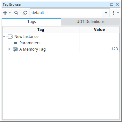
Task: Click the A Memory Tag icon
Action: (x=16, y=49)
